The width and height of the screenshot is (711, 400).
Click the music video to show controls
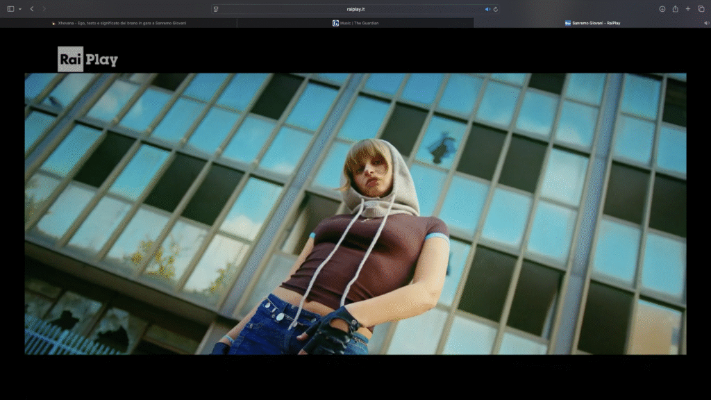[355, 214]
